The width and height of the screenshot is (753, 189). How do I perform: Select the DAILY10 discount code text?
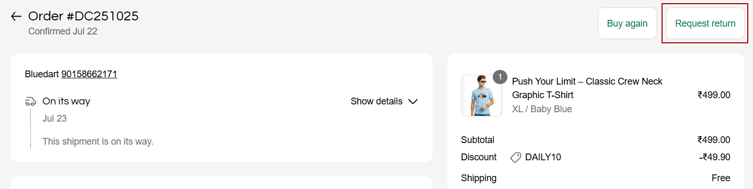click(543, 157)
